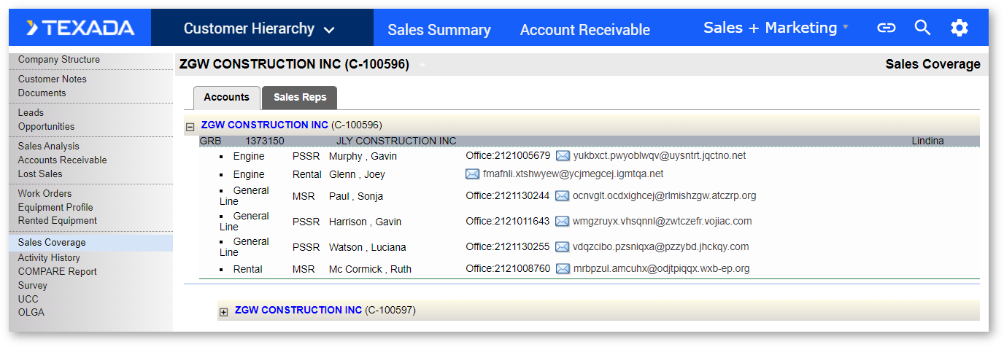
Task: Open Work Orders in sidebar
Action: click(45, 193)
